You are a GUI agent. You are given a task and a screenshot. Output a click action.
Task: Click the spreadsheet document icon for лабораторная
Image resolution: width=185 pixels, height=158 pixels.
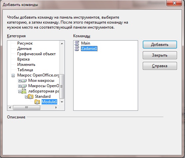click(24, 91)
